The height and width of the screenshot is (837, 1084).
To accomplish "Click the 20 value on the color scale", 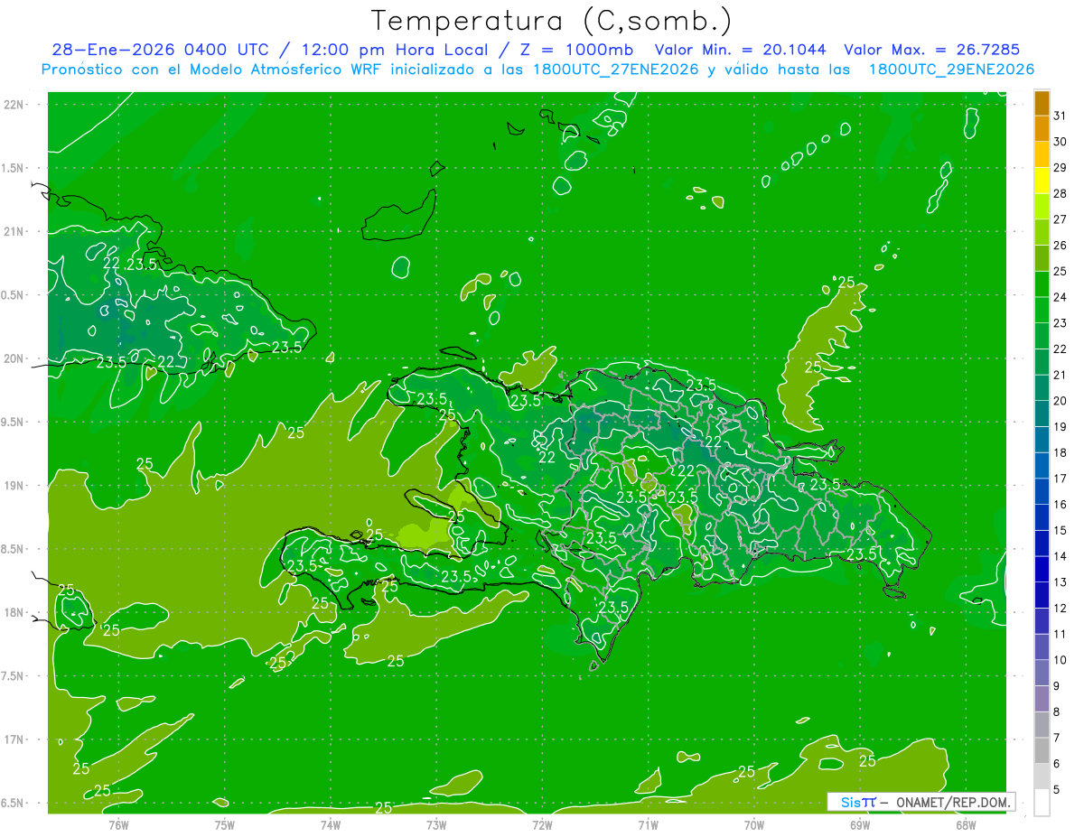I will coord(1061,401).
